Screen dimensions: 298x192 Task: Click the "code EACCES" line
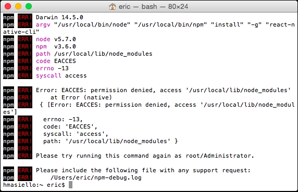click(56, 61)
